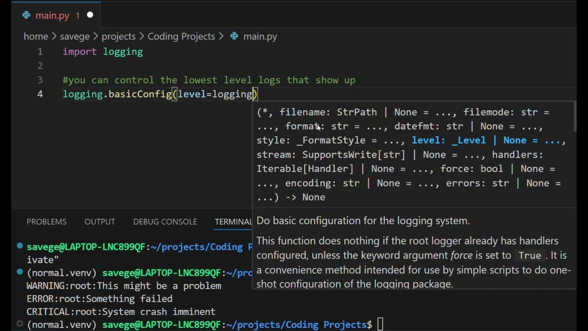Screen dimensions: 588x331
Task: Click 'True' code literal in the docstring
Action: [530, 256]
